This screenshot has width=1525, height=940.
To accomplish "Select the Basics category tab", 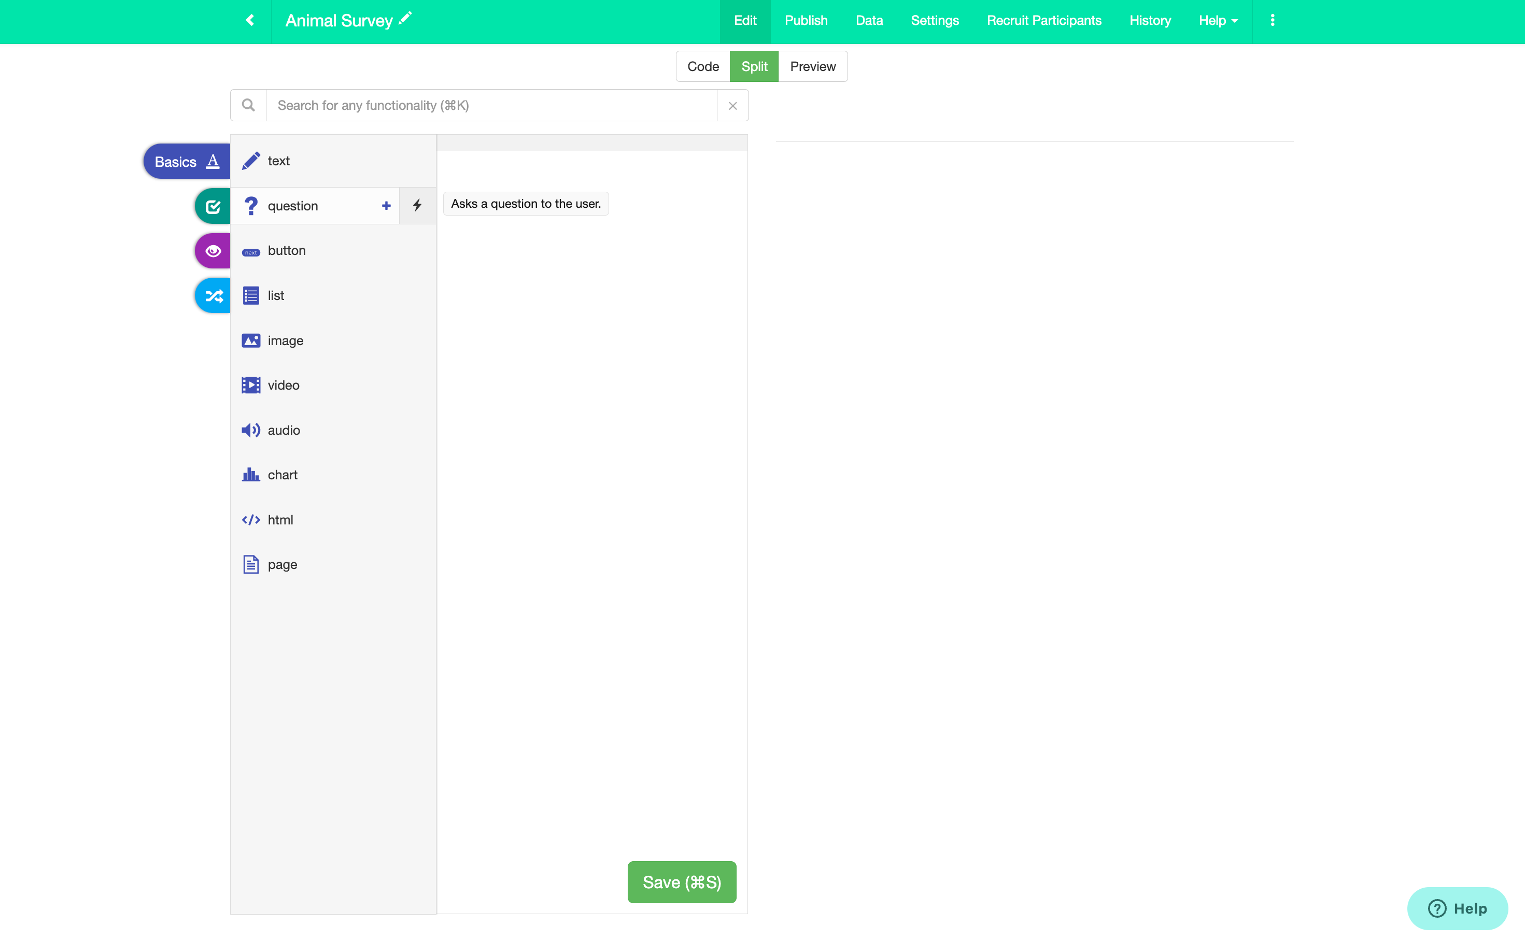I will [187, 162].
